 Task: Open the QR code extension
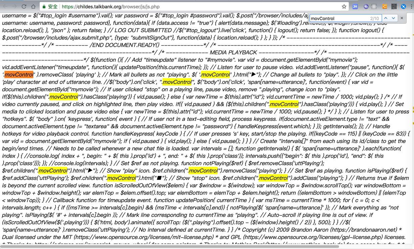[394, 6]
